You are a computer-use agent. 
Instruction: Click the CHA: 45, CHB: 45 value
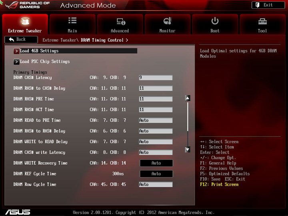(108, 184)
